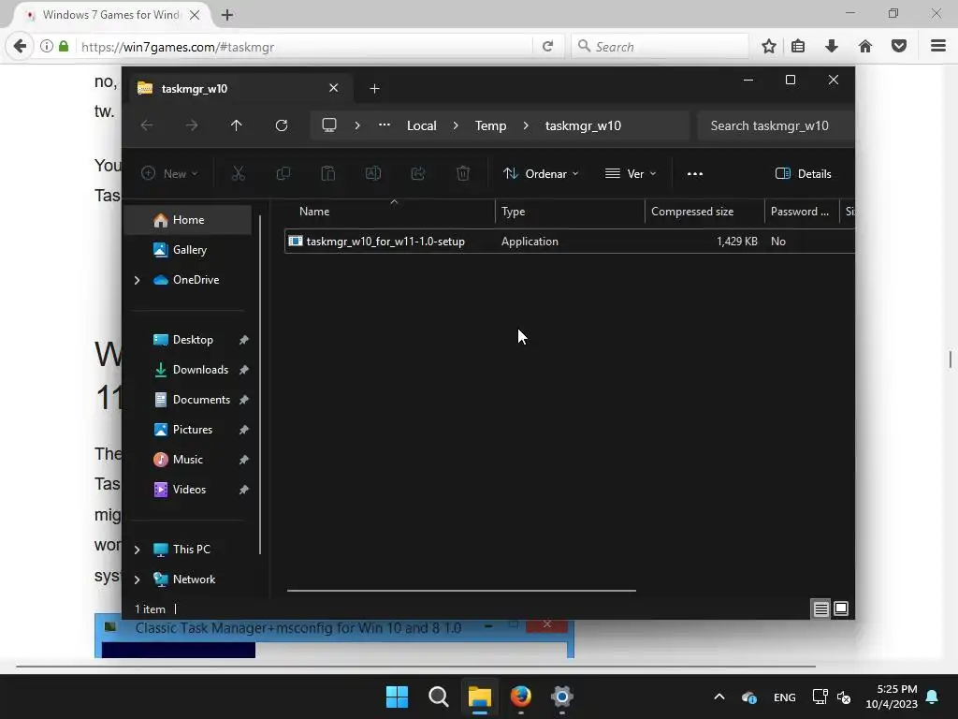This screenshot has width=958, height=719.
Task: Click the Rename icon
Action: (372, 173)
